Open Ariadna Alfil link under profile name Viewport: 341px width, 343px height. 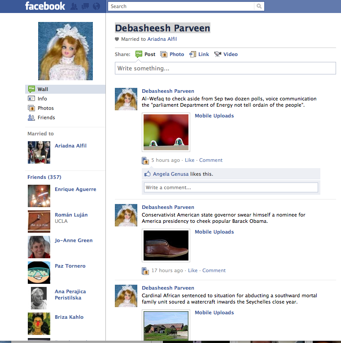tap(162, 39)
